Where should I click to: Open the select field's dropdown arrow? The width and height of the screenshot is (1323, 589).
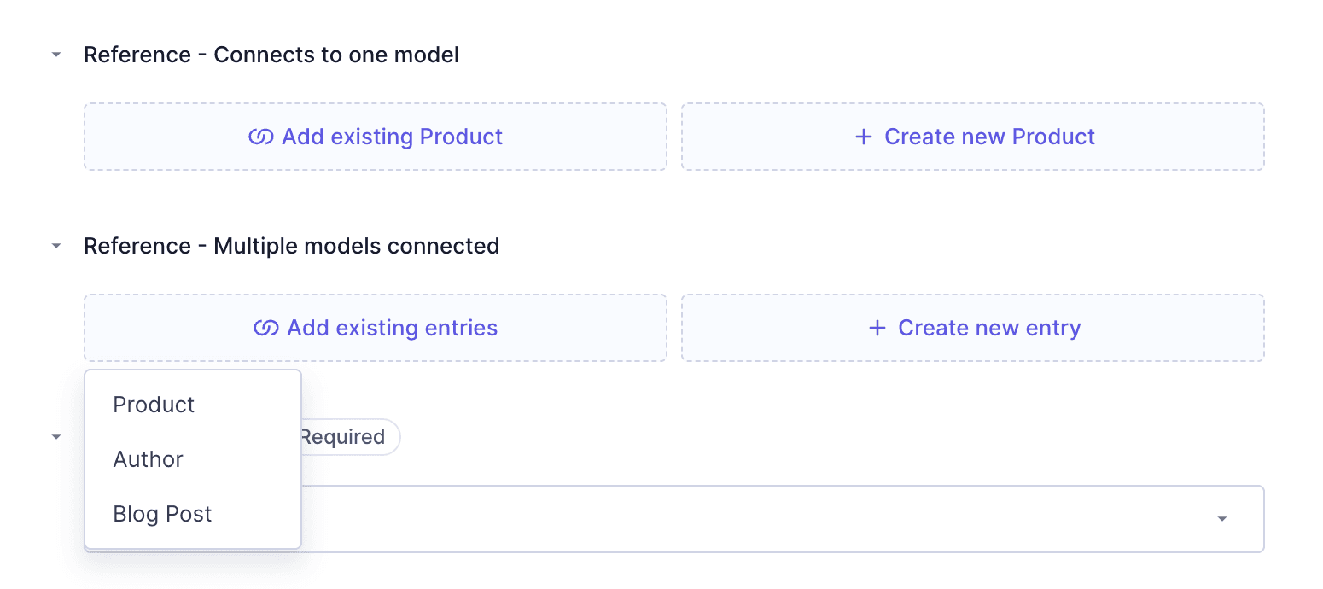coord(1221,519)
